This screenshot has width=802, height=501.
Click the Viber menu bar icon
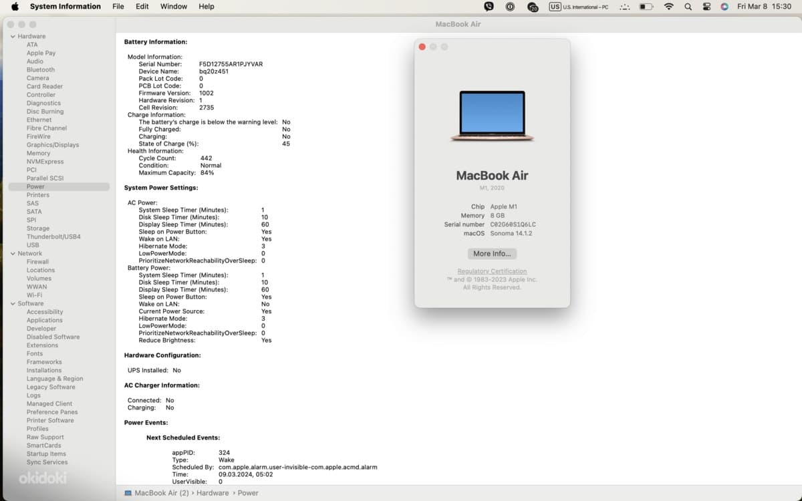(x=489, y=6)
